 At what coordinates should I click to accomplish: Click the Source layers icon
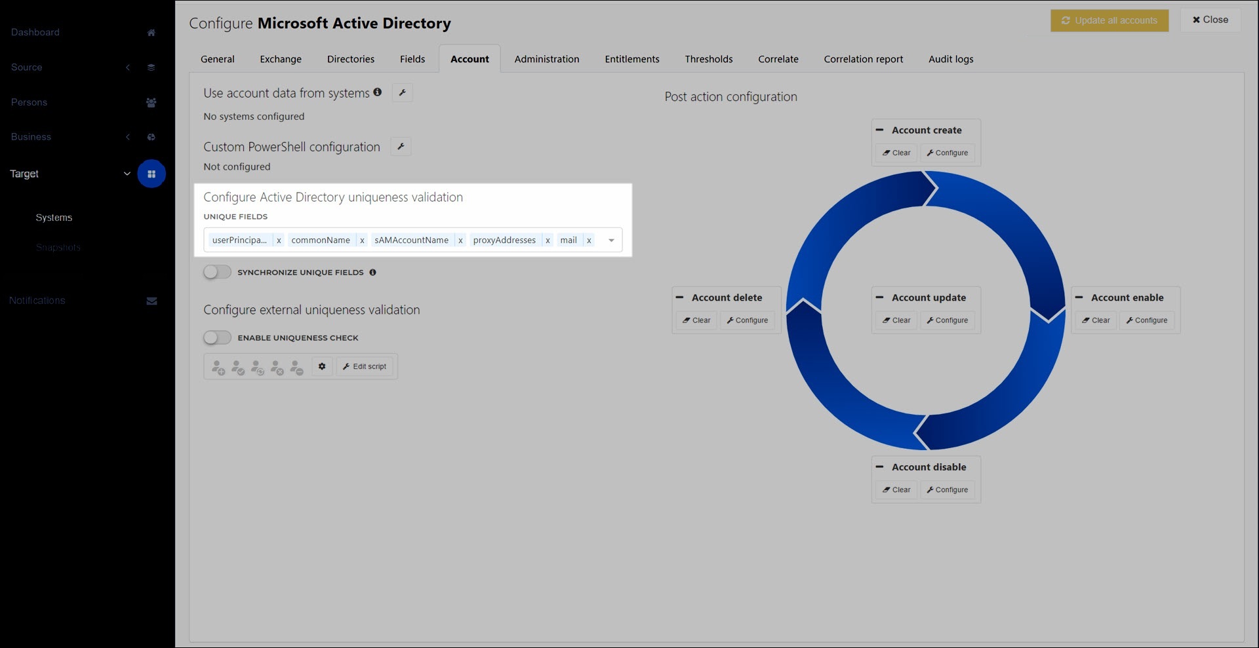click(x=151, y=67)
